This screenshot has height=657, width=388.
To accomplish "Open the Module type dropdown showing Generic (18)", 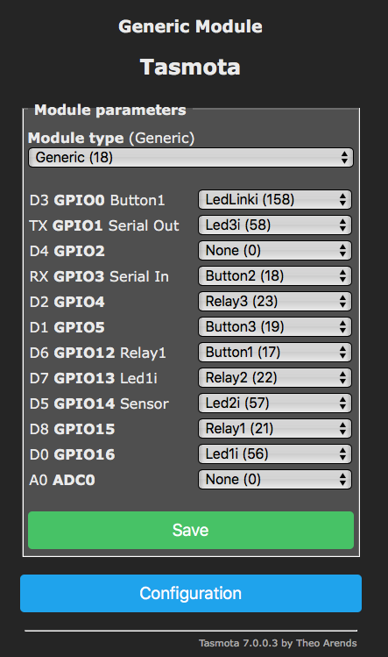I will coord(191,158).
